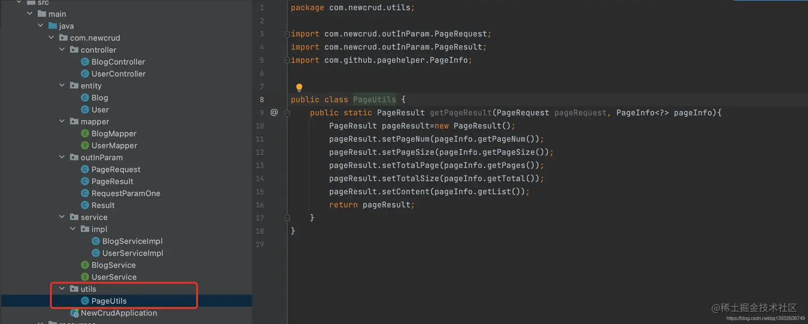Viewport: 808px width, 324px height.
Task: Select PageUtils in project tree
Action: [109, 301]
